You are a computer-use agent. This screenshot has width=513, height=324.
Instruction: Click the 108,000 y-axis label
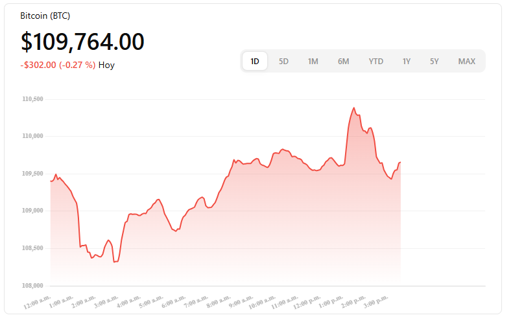pos(32,285)
